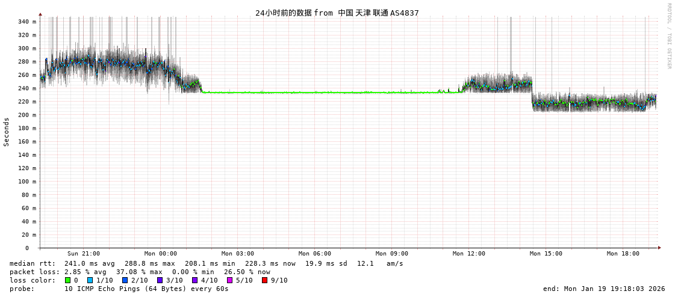Click the 228.3 ms now rtt value
Image resolution: width=675 pixels, height=297 pixels.
click(x=270, y=263)
